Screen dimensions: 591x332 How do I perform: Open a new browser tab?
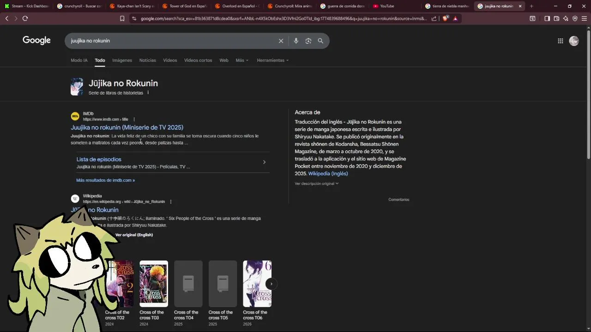531,6
